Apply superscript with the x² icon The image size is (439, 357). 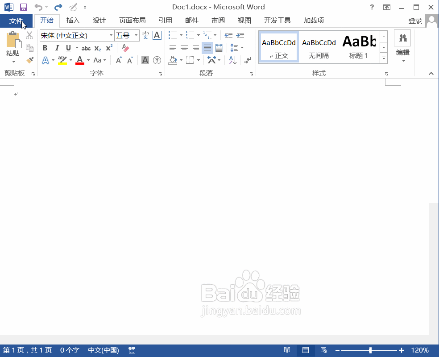[x=109, y=48]
